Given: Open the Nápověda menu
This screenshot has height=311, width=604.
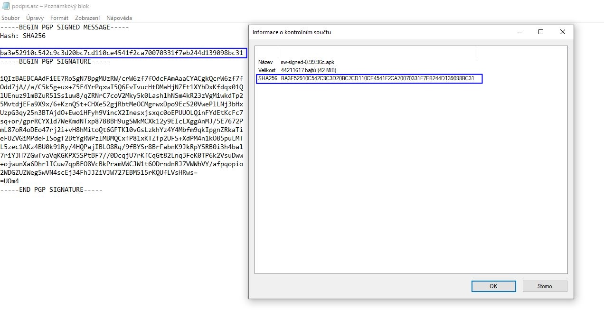Looking at the screenshot, I should tap(119, 18).
